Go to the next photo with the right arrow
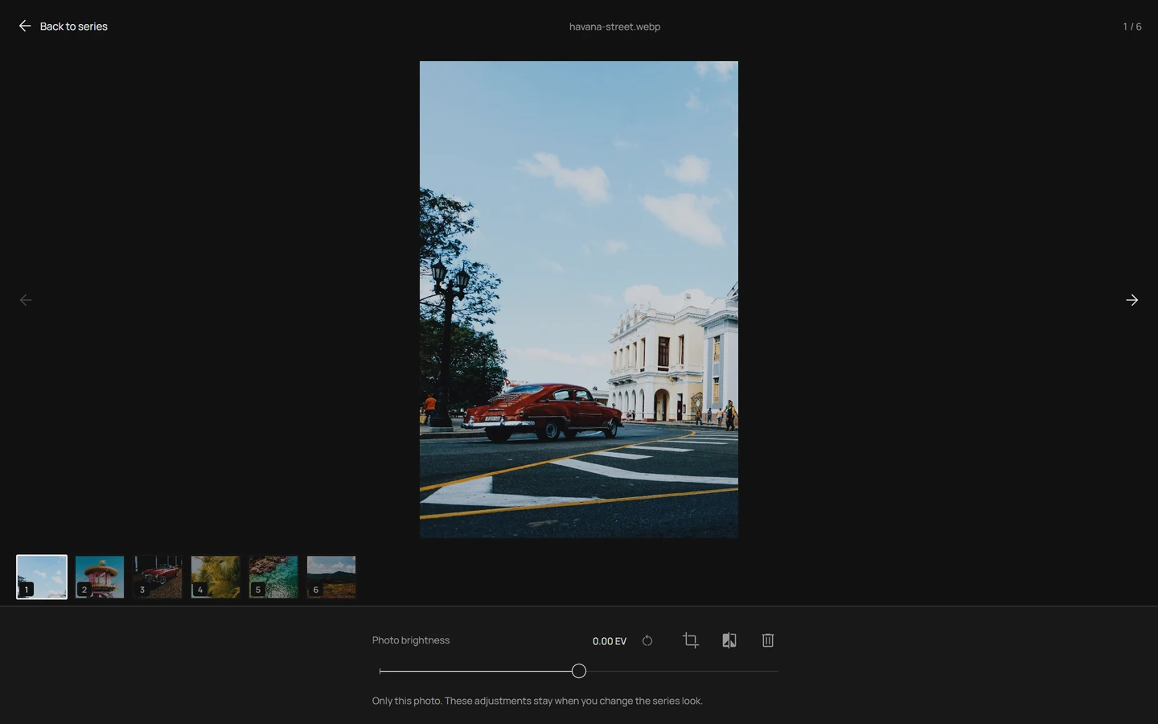Image resolution: width=1158 pixels, height=724 pixels. tap(1131, 300)
